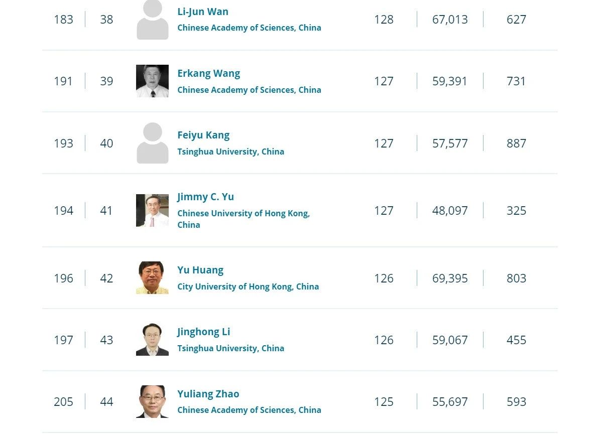The width and height of the screenshot is (599, 435).
Task: Open Li-Jun Wan's profile link
Action: [x=203, y=12]
